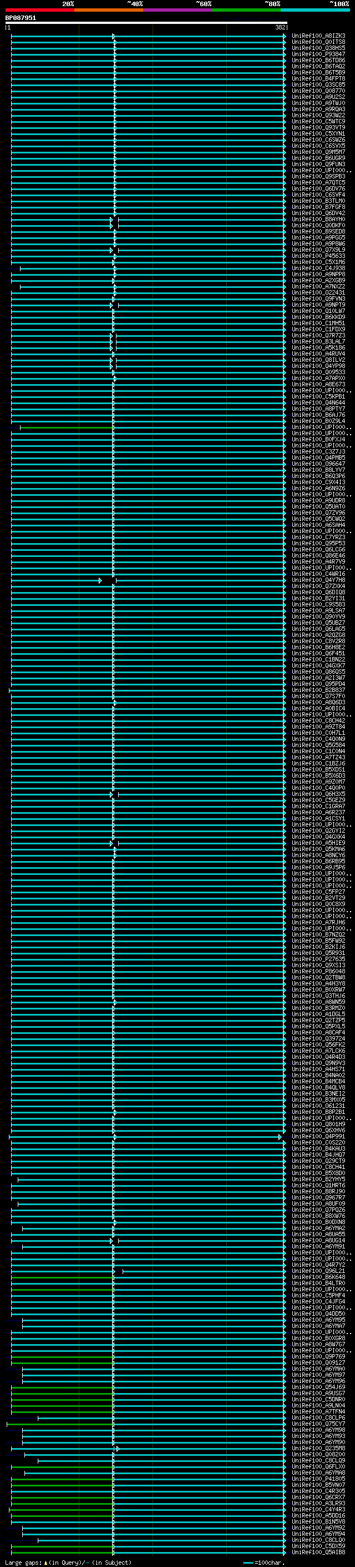Click the UniRef100_Q9SPB3 label
355x1567 pixels.
[318, 176]
